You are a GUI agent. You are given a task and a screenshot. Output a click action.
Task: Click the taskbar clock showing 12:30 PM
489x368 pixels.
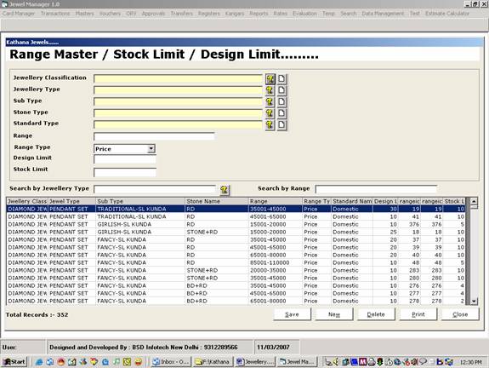coord(471,362)
